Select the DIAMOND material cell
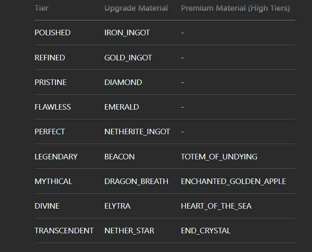Image resolution: width=312 pixels, height=252 pixels. pos(123,82)
